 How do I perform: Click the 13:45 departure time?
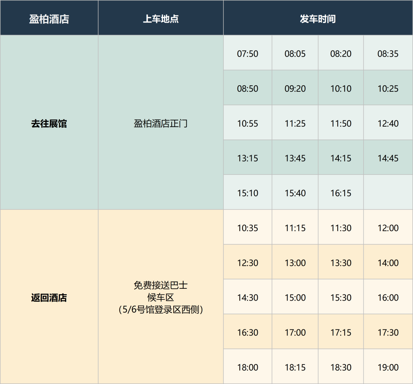(295, 157)
